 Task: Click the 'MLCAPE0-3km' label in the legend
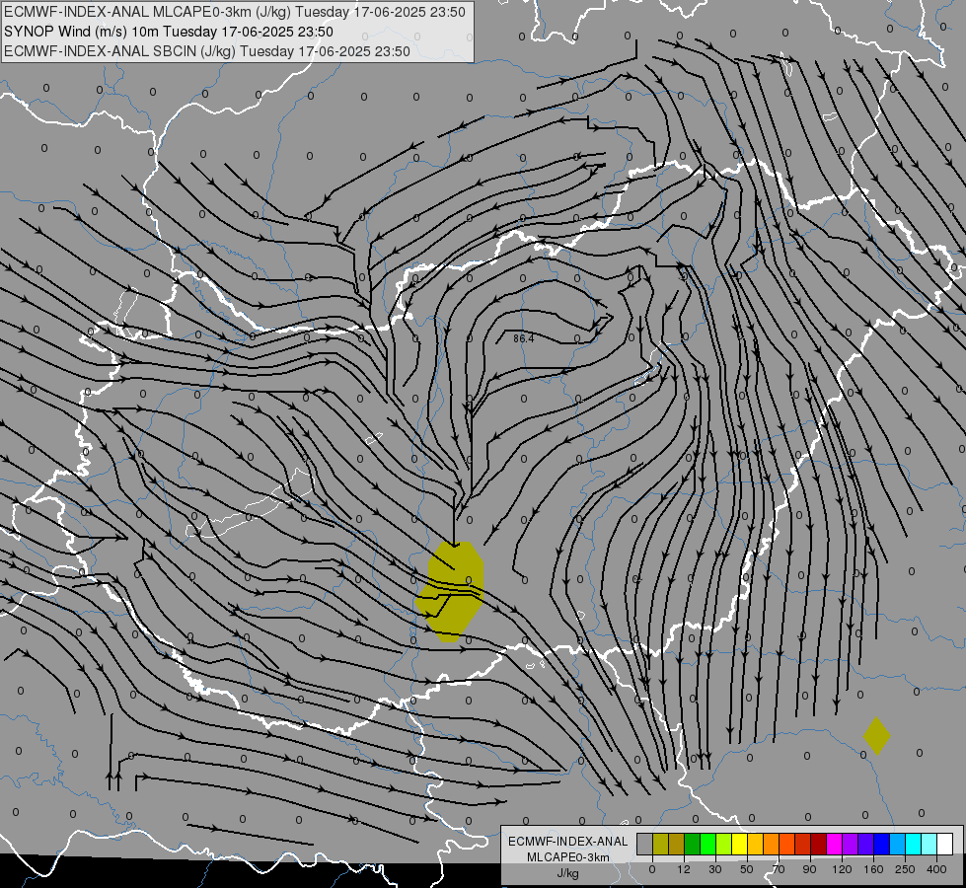[568, 857]
